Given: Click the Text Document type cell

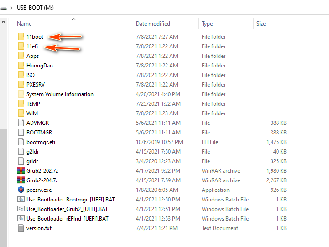Looking at the screenshot, I should tap(220, 228).
